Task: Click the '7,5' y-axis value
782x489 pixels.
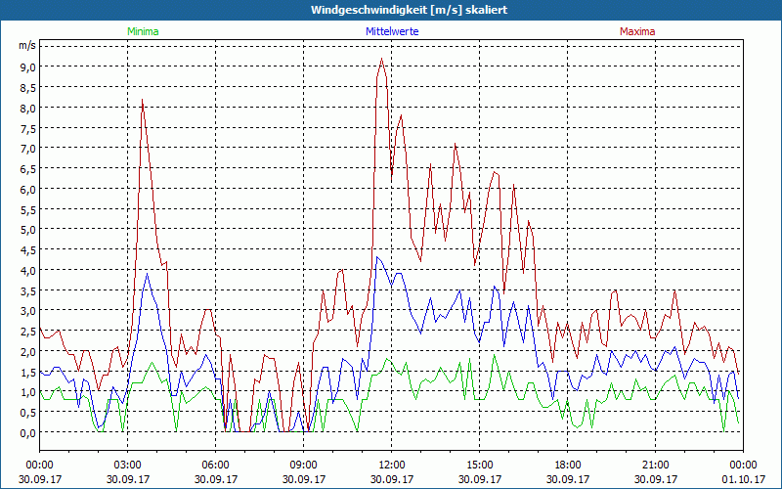Action: tap(28, 128)
